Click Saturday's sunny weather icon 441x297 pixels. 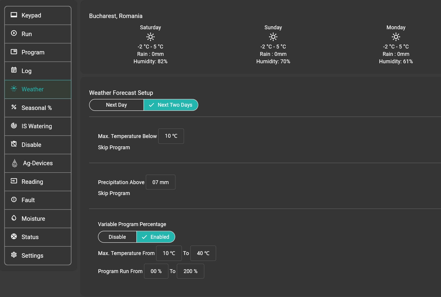pos(150,37)
